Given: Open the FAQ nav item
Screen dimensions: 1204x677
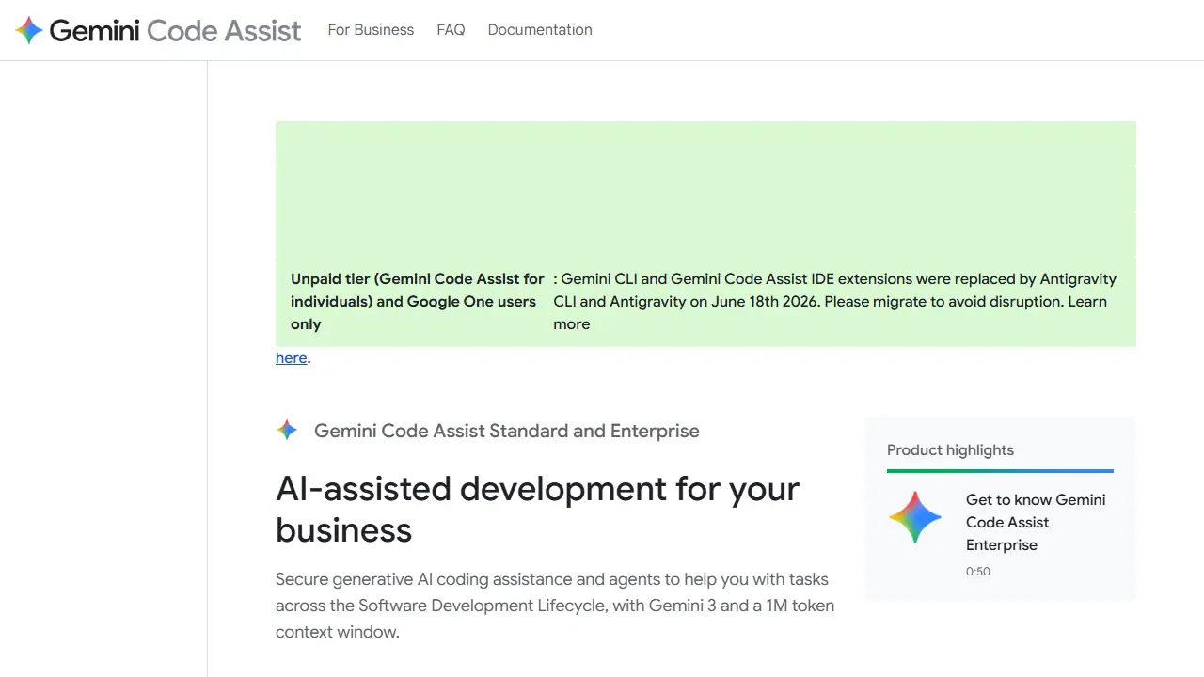Looking at the screenshot, I should [451, 30].
